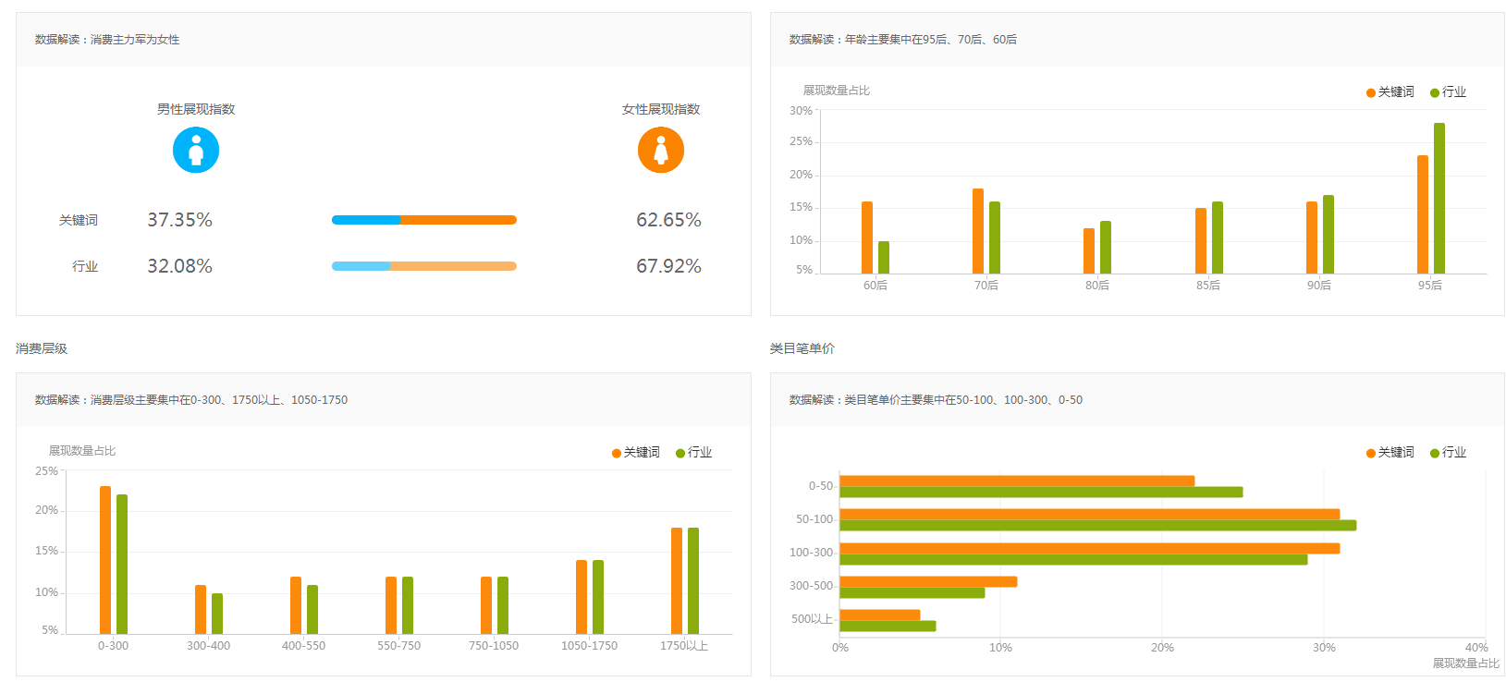This screenshot has width=1506, height=694.
Task: Select the green 行业 bar for 1750以上
Action: pyautogui.click(x=693, y=581)
